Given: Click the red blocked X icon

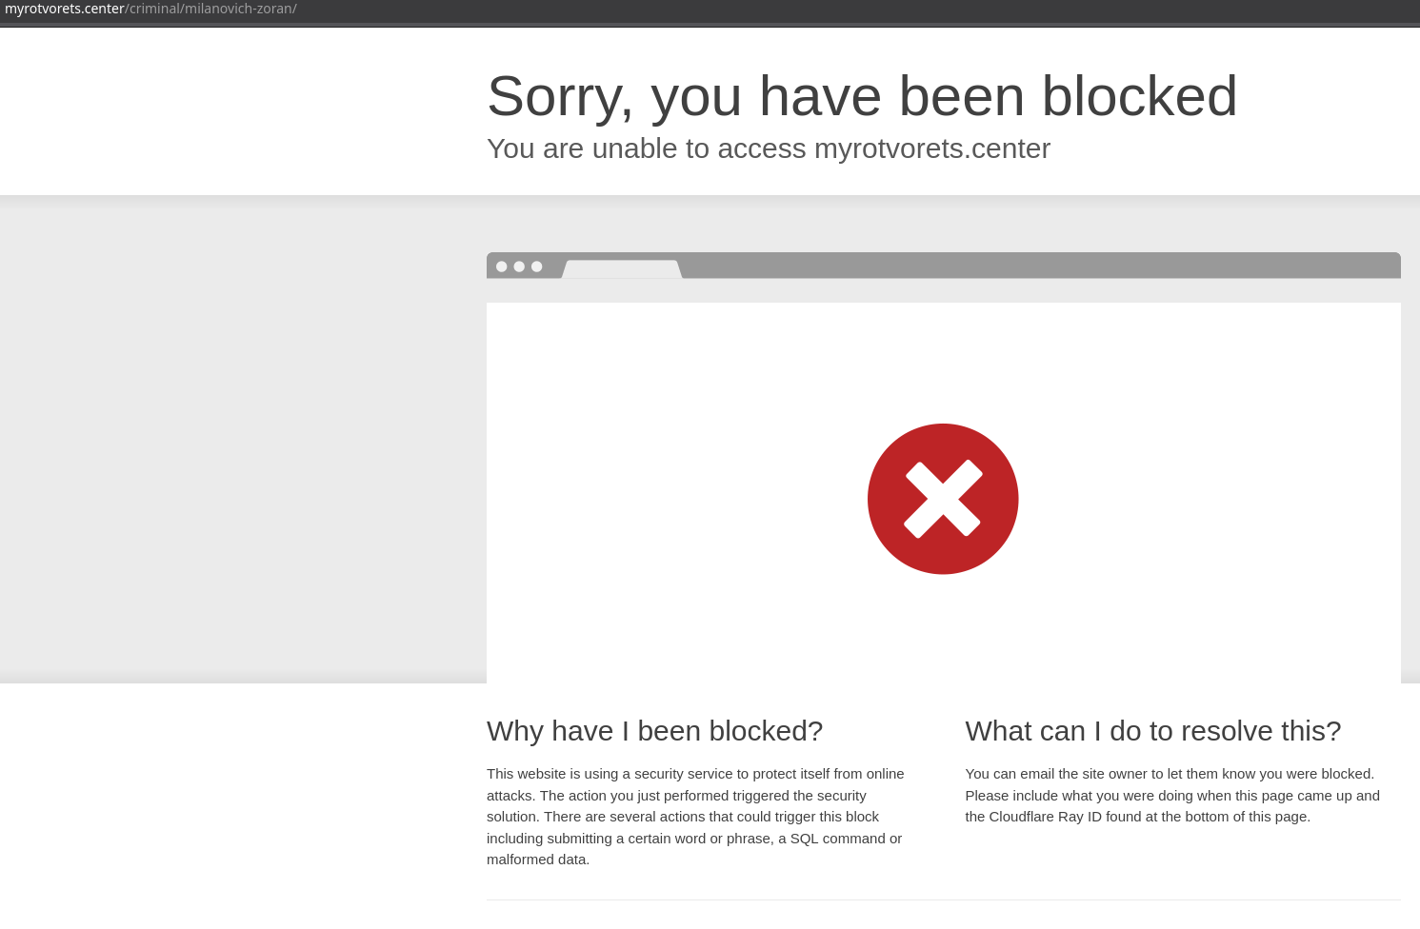Looking at the screenshot, I should (x=943, y=499).
